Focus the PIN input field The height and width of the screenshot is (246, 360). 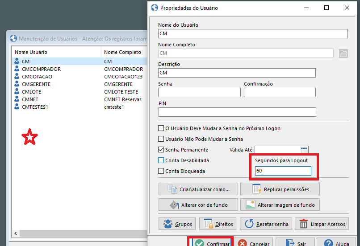pos(237,112)
